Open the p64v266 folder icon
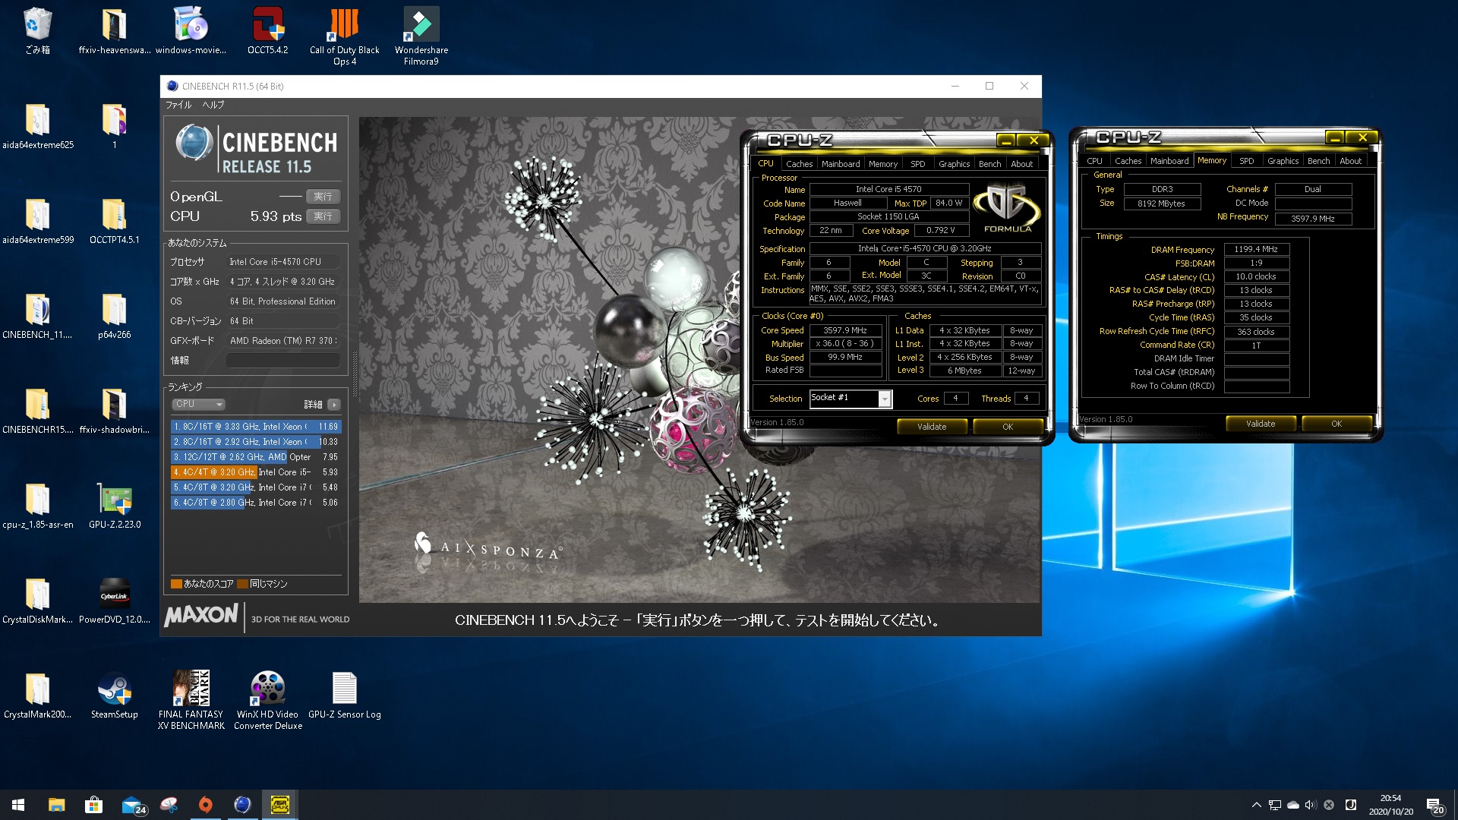 click(114, 316)
